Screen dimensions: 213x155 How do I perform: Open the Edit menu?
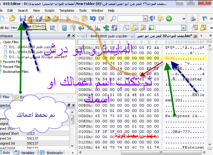click(10, 11)
